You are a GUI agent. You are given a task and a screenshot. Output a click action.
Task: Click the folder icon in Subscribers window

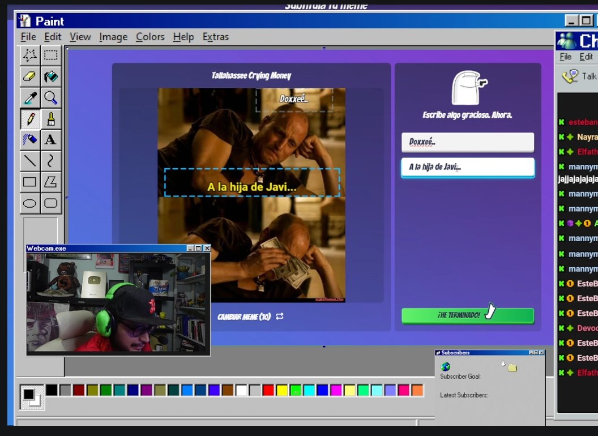click(512, 367)
